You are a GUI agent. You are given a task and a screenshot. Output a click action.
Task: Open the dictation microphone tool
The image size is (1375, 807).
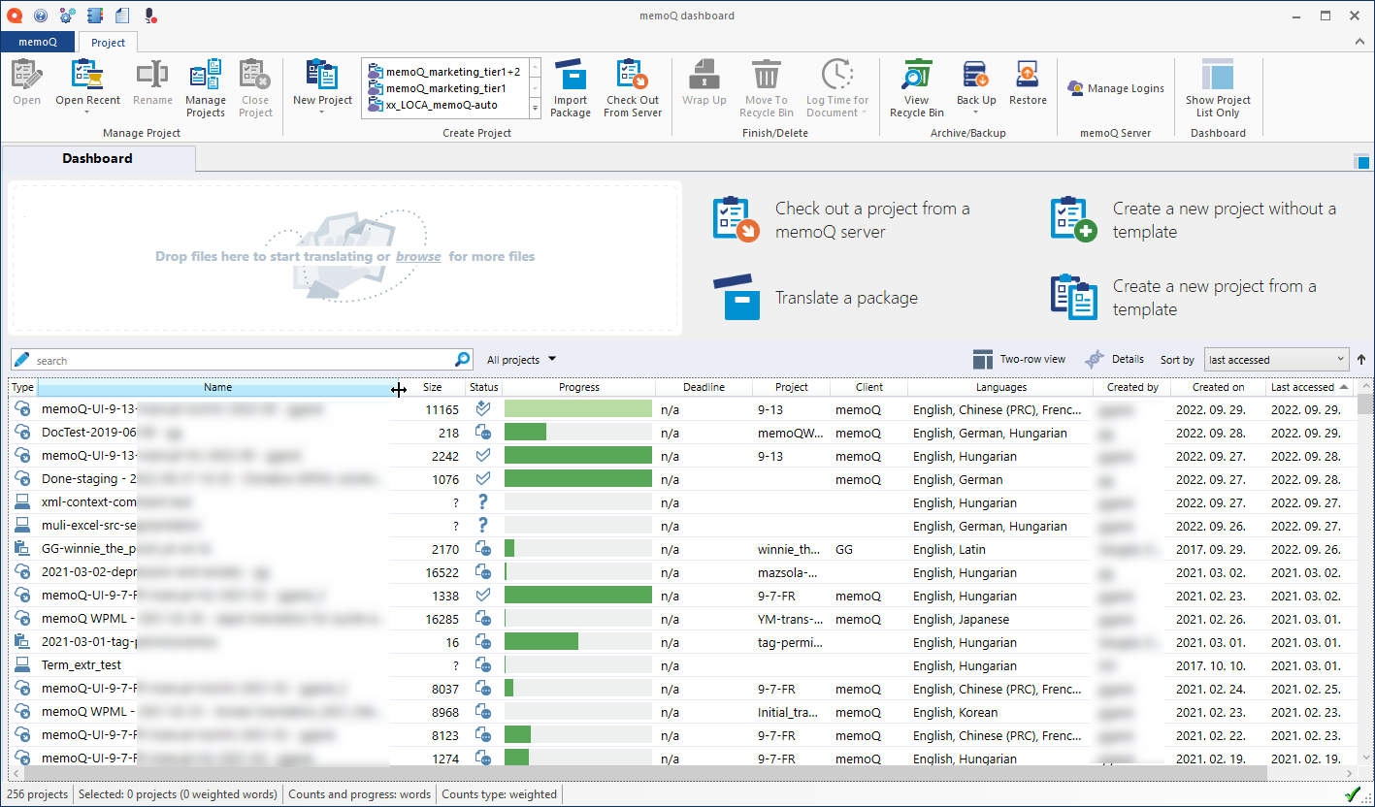(x=148, y=15)
